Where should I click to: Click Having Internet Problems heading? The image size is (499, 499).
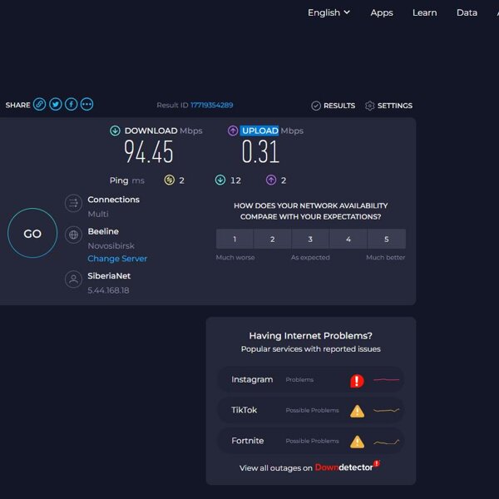point(310,336)
